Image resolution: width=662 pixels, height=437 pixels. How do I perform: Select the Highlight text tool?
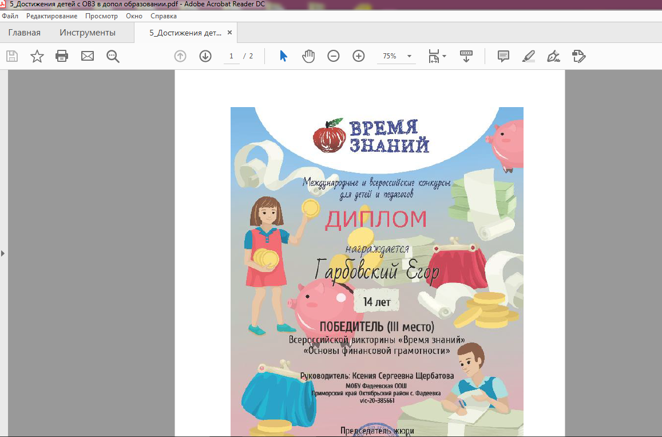coord(528,56)
